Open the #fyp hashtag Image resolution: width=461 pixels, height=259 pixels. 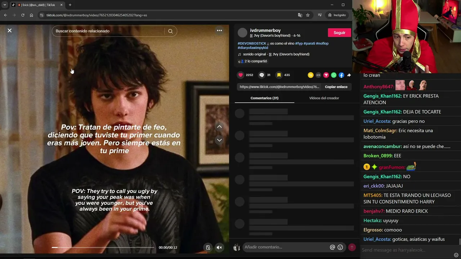299,44
